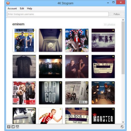
Task: Open the Monster title photo
Action: tap(103, 116)
